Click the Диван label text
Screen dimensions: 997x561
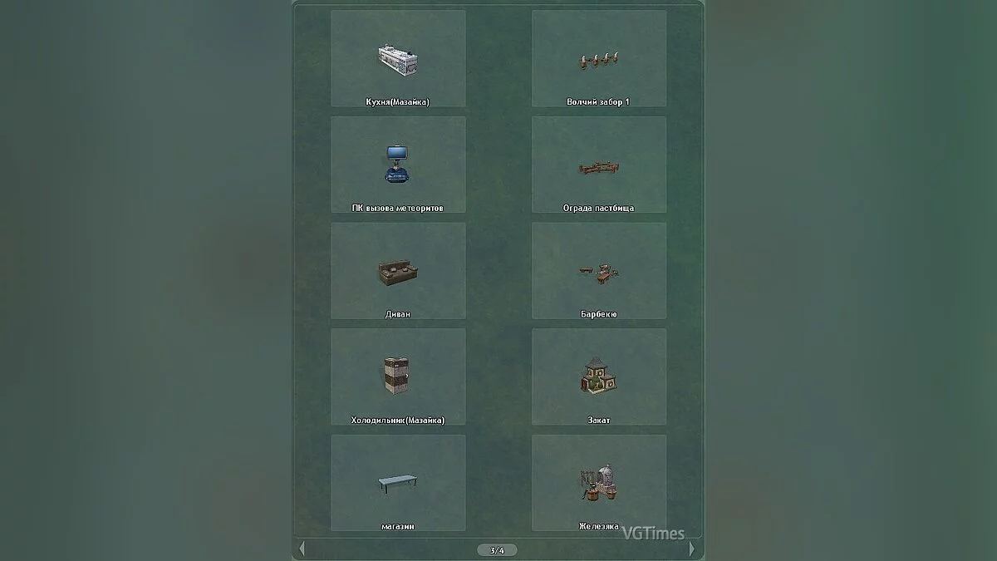click(x=398, y=314)
